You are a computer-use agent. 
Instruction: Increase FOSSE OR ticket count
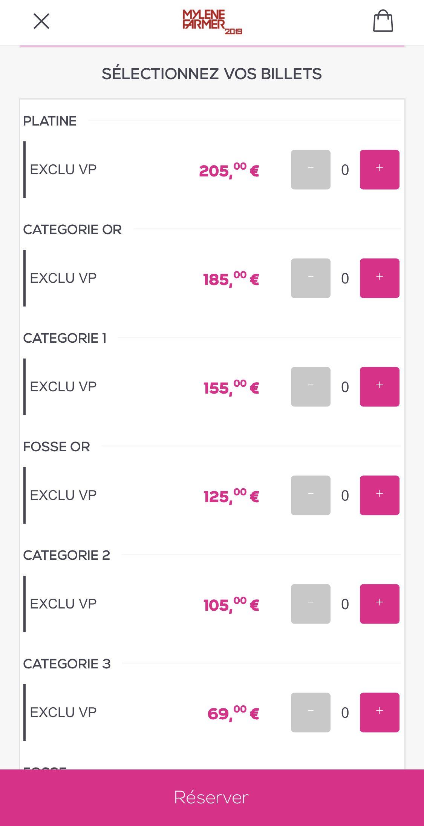pyautogui.click(x=379, y=495)
